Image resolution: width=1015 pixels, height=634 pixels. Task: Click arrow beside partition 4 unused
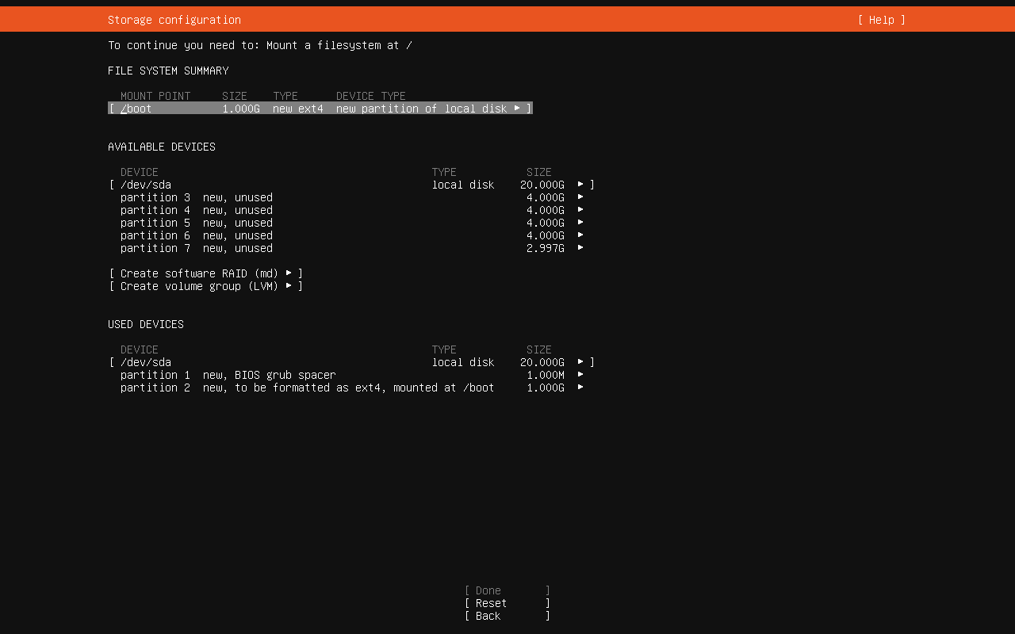pos(580,210)
